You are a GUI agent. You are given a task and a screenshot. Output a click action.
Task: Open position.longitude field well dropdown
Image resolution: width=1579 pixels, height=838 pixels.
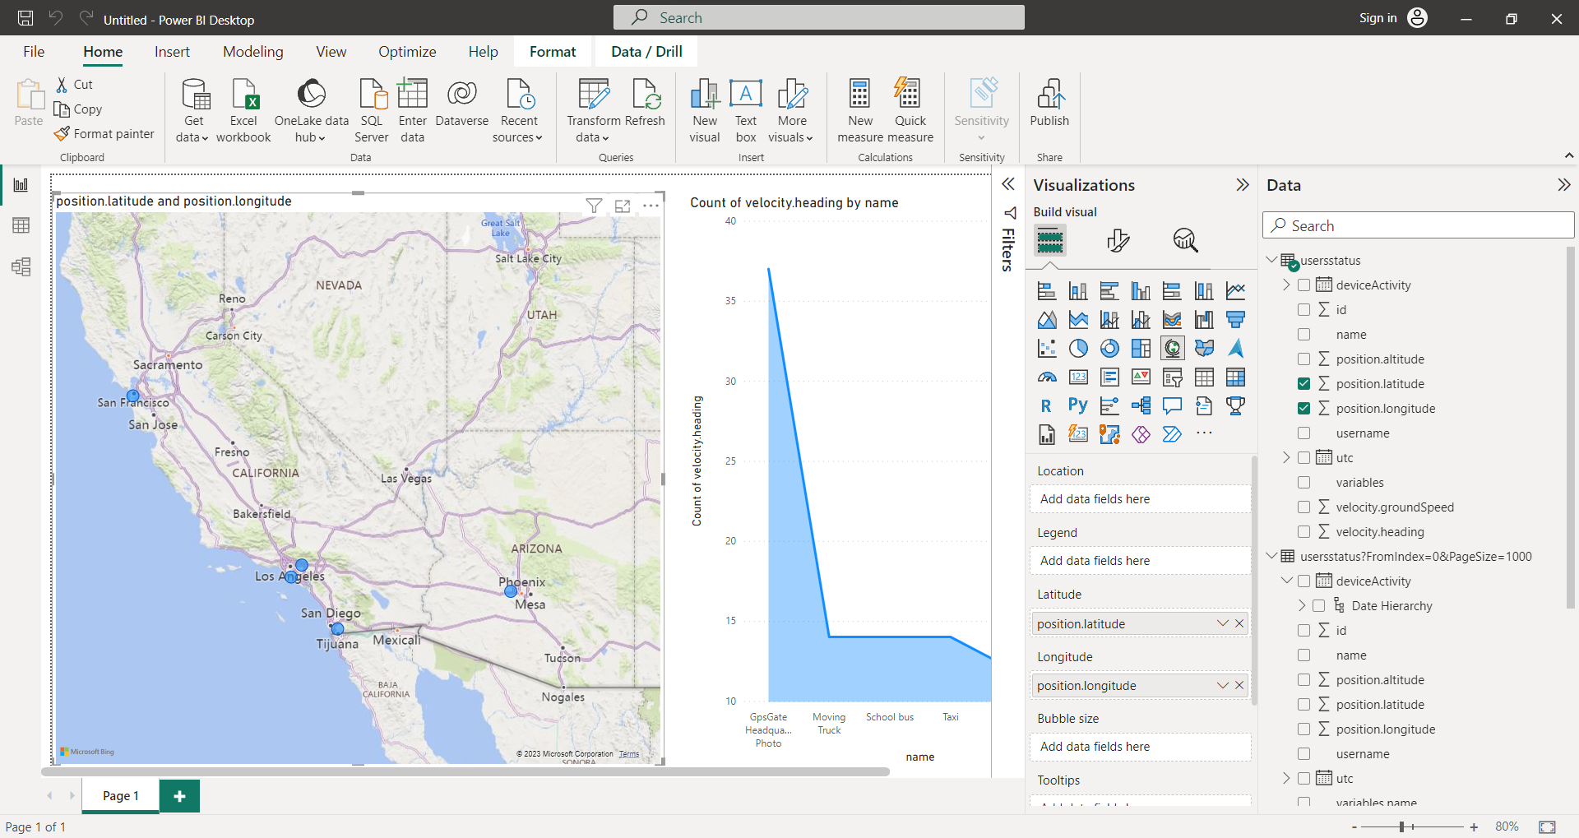(1222, 686)
